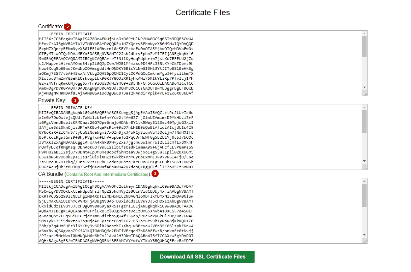Click the CA Bundle textarea resize handle

coord(365,241)
